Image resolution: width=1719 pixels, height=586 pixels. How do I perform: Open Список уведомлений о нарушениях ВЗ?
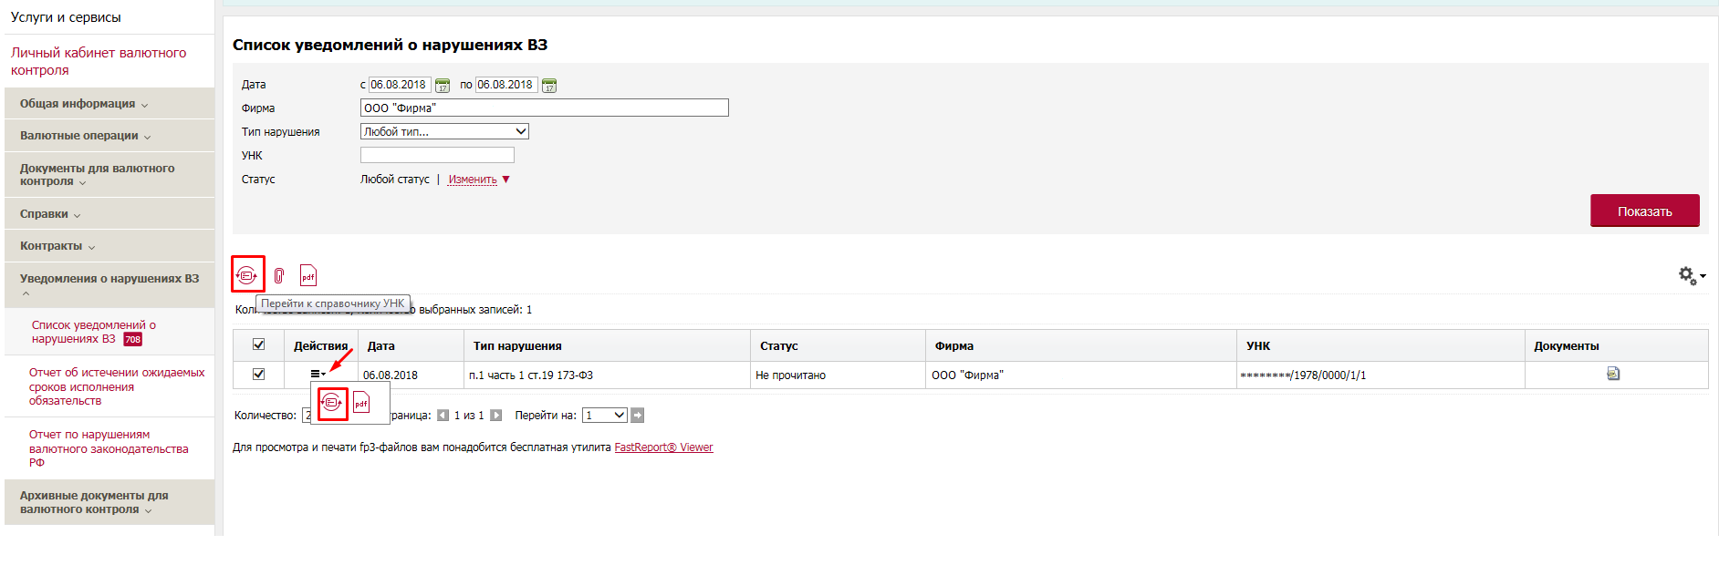point(93,332)
